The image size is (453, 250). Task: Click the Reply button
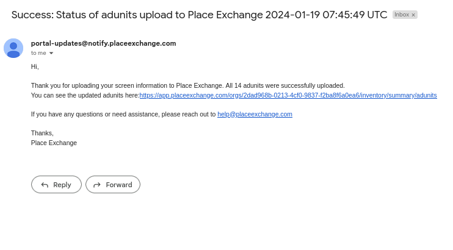(x=56, y=185)
